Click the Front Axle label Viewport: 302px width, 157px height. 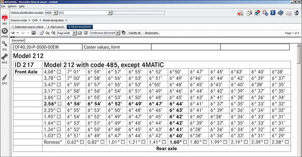pos(26,72)
